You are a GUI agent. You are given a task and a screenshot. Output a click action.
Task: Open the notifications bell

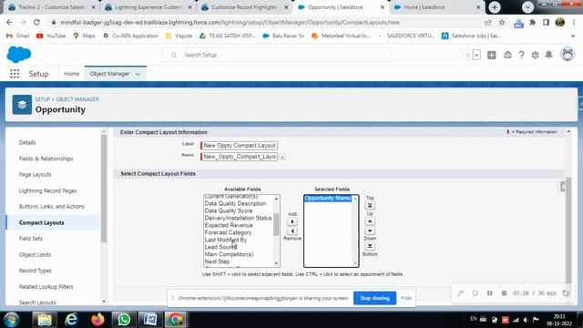(x=548, y=55)
